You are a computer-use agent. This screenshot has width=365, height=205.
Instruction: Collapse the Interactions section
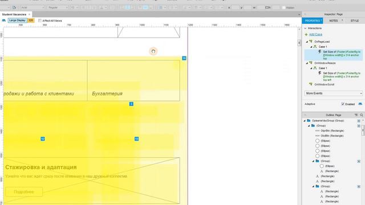point(306,28)
